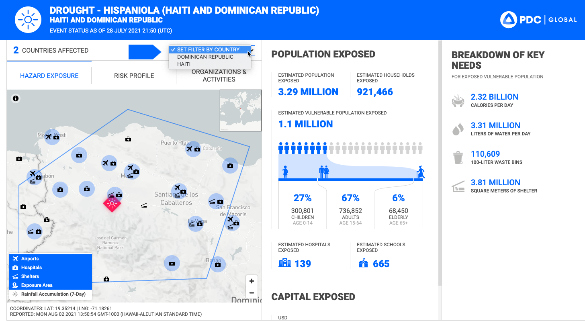
Task: Toggle the Hospitals legend layer
Action: 51,268
